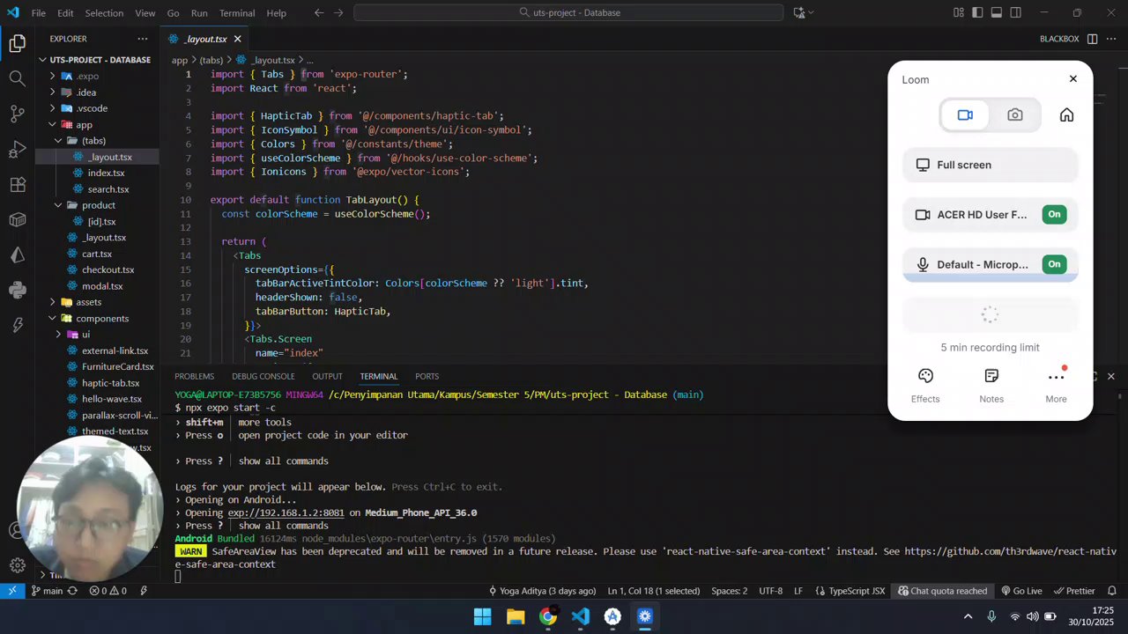Open Loom Effects
The width and height of the screenshot is (1128, 634).
pos(925,386)
